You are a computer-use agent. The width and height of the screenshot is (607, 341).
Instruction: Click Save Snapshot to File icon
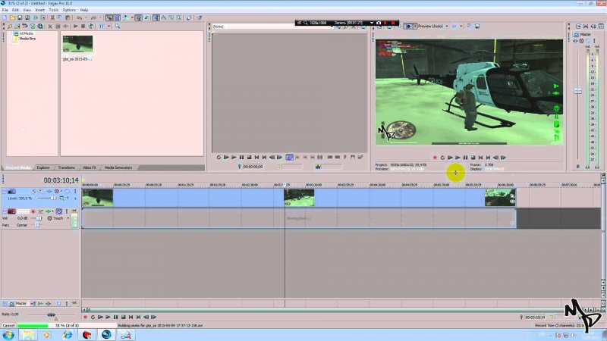pyautogui.click(x=477, y=27)
